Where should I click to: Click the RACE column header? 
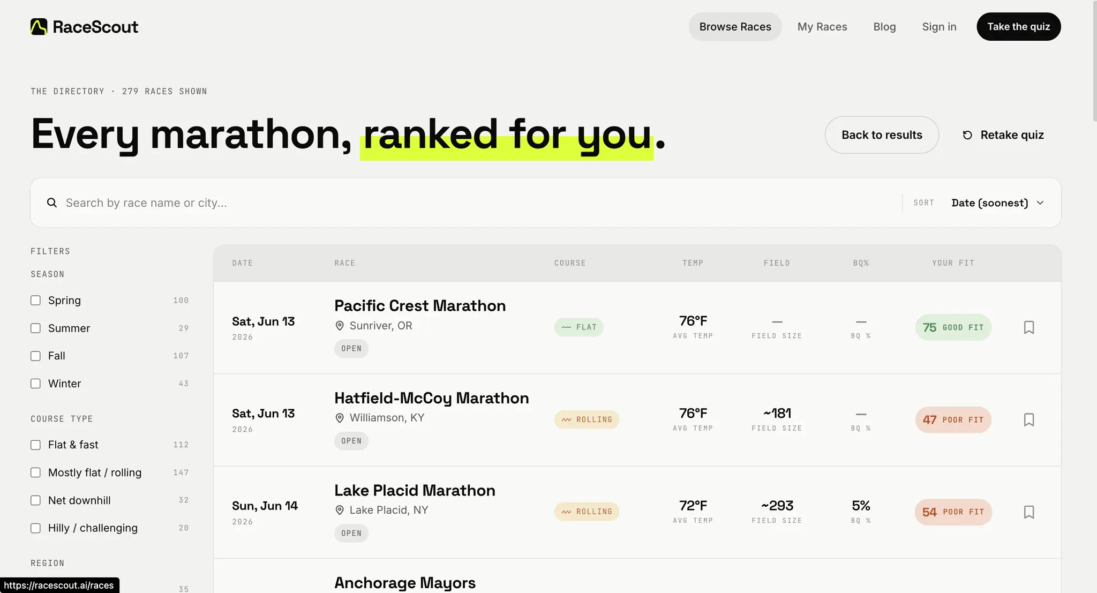[345, 263]
